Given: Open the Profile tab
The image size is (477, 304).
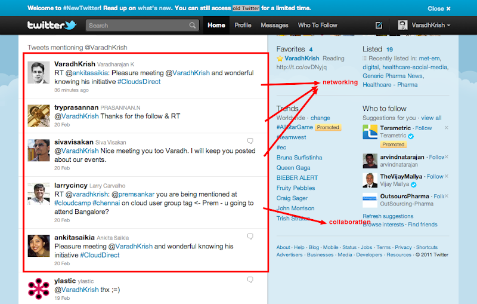Looking at the screenshot, I should [x=243, y=25].
